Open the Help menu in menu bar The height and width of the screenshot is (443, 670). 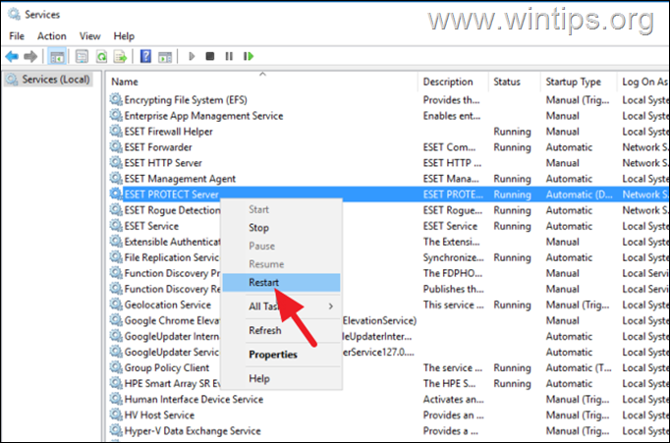tap(124, 36)
